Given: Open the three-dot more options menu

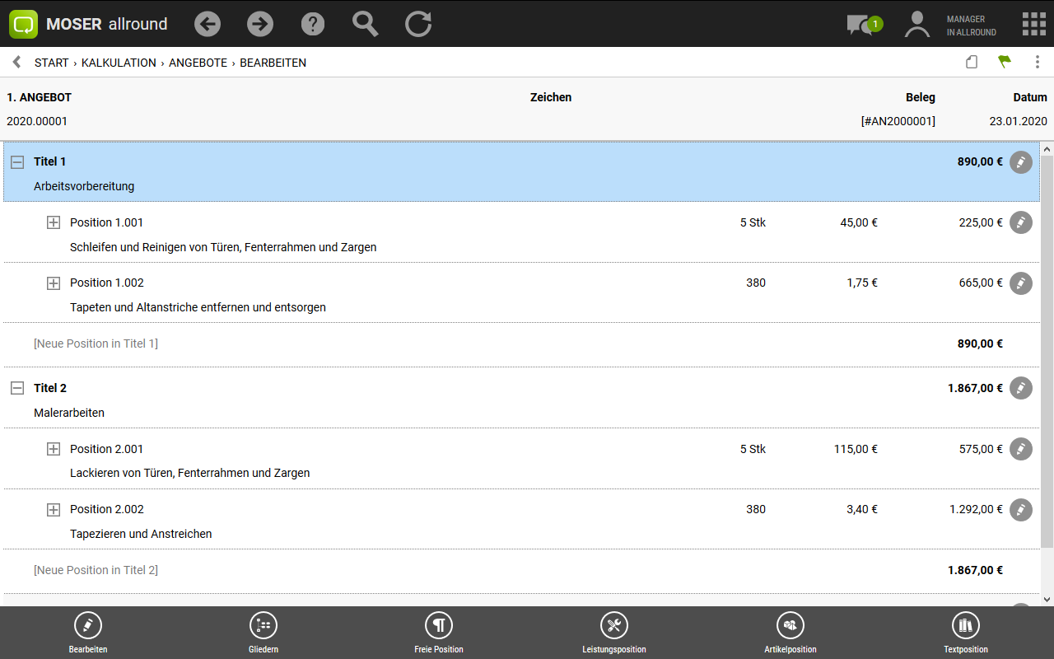Looking at the screenshot, I should [1037, 62].
